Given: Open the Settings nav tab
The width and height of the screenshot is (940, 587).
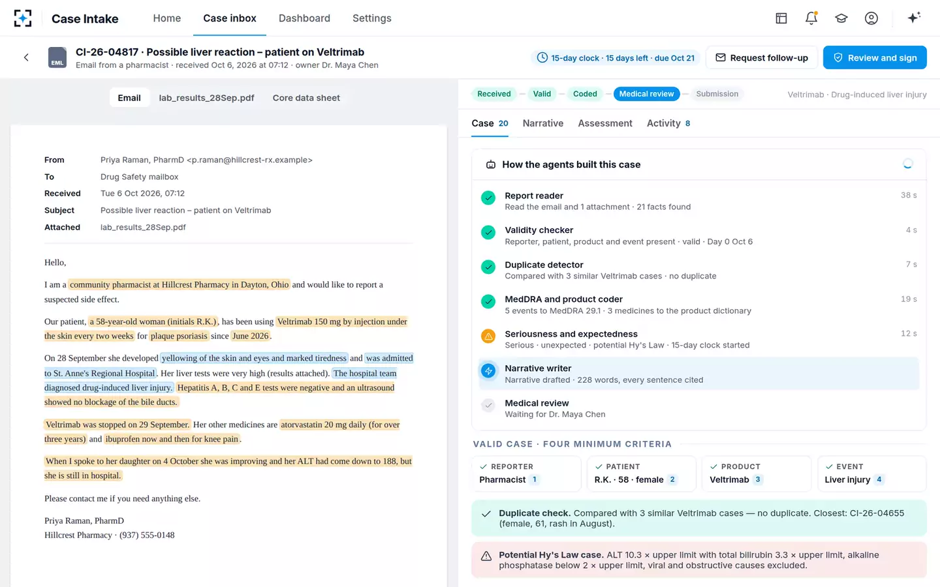Looking at the screenshot, I should point(372,18).
